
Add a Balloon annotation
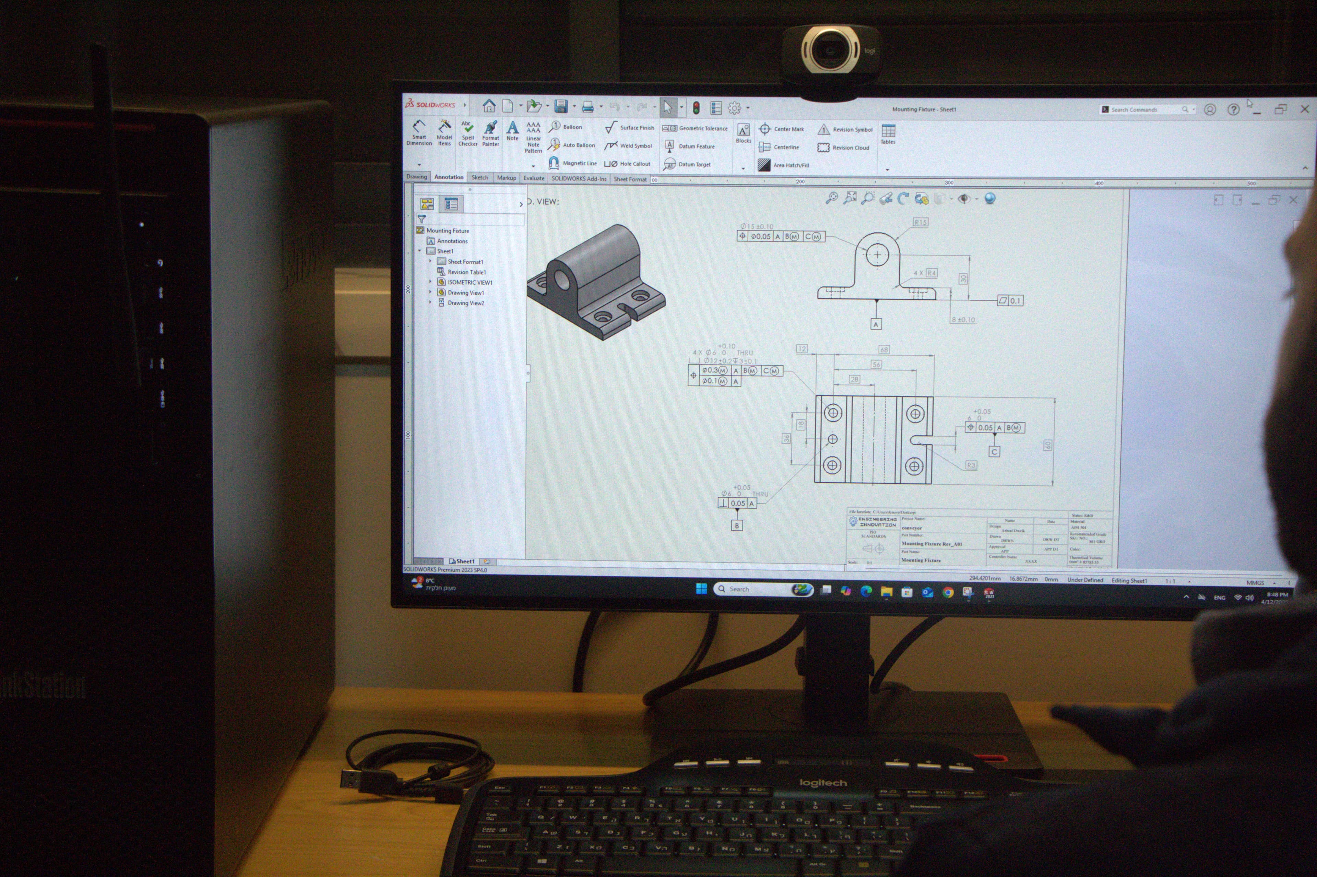pyautogui.click(x=566, y=127)
